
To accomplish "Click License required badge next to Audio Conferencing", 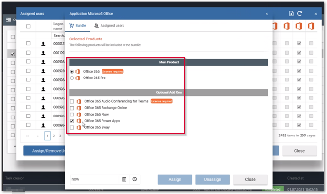I will tap(162, 101).
